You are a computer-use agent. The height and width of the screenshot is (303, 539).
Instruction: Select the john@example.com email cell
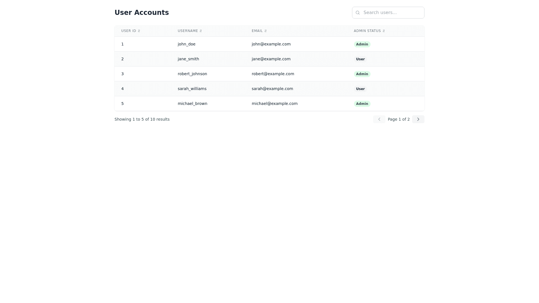pos(271,44)
